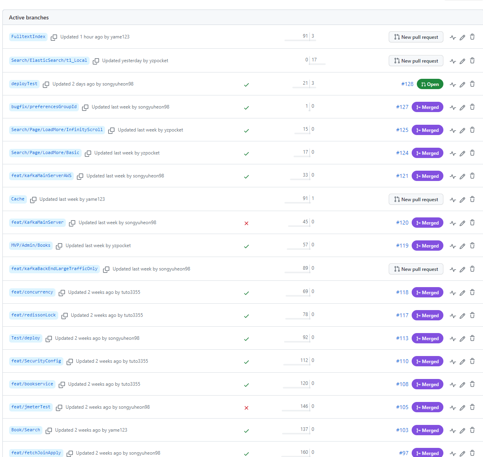
Task: View the activity graph for Search/Page/LoadMore/Basic
Action: point(453,153)
